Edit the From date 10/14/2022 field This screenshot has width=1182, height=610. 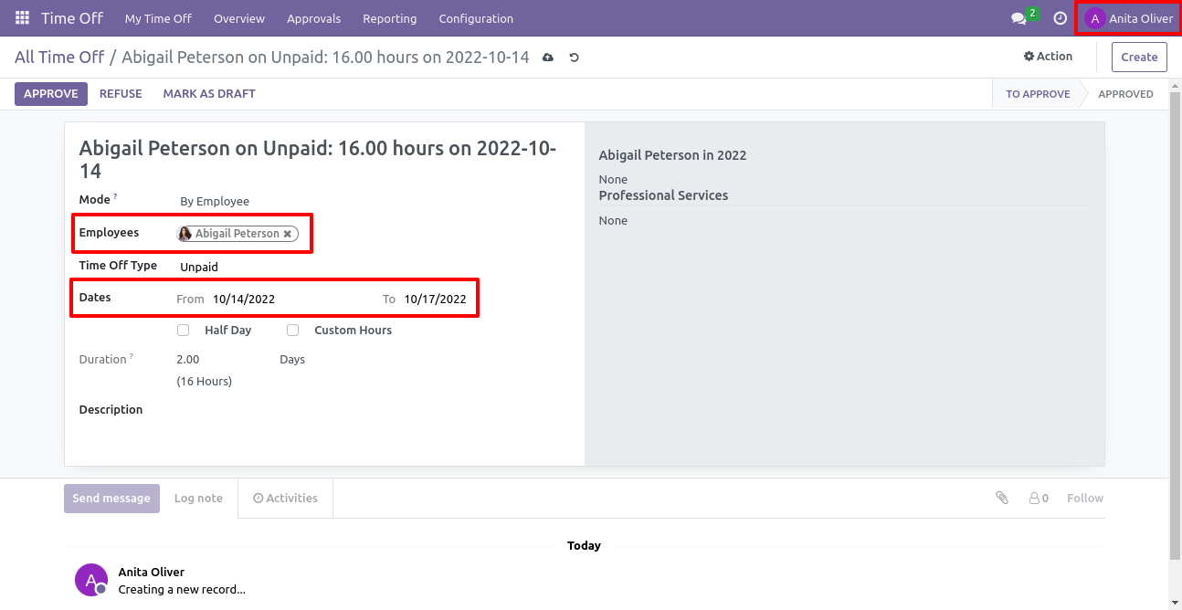tap(245, 299)
